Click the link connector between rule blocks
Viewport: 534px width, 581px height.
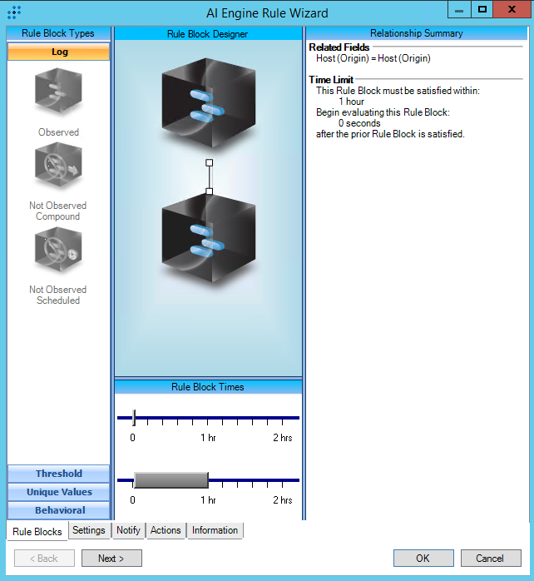tap(209, 176)
